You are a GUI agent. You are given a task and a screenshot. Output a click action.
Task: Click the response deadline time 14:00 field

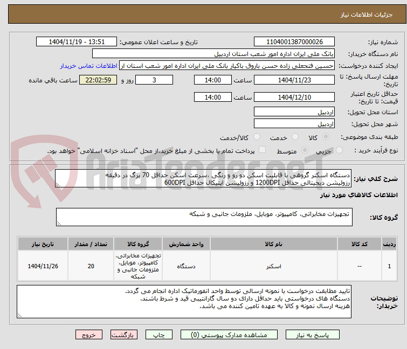[x=212, y=80]
